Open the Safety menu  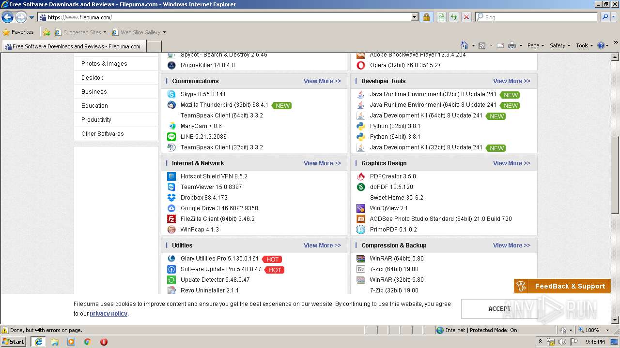(559, 45)
